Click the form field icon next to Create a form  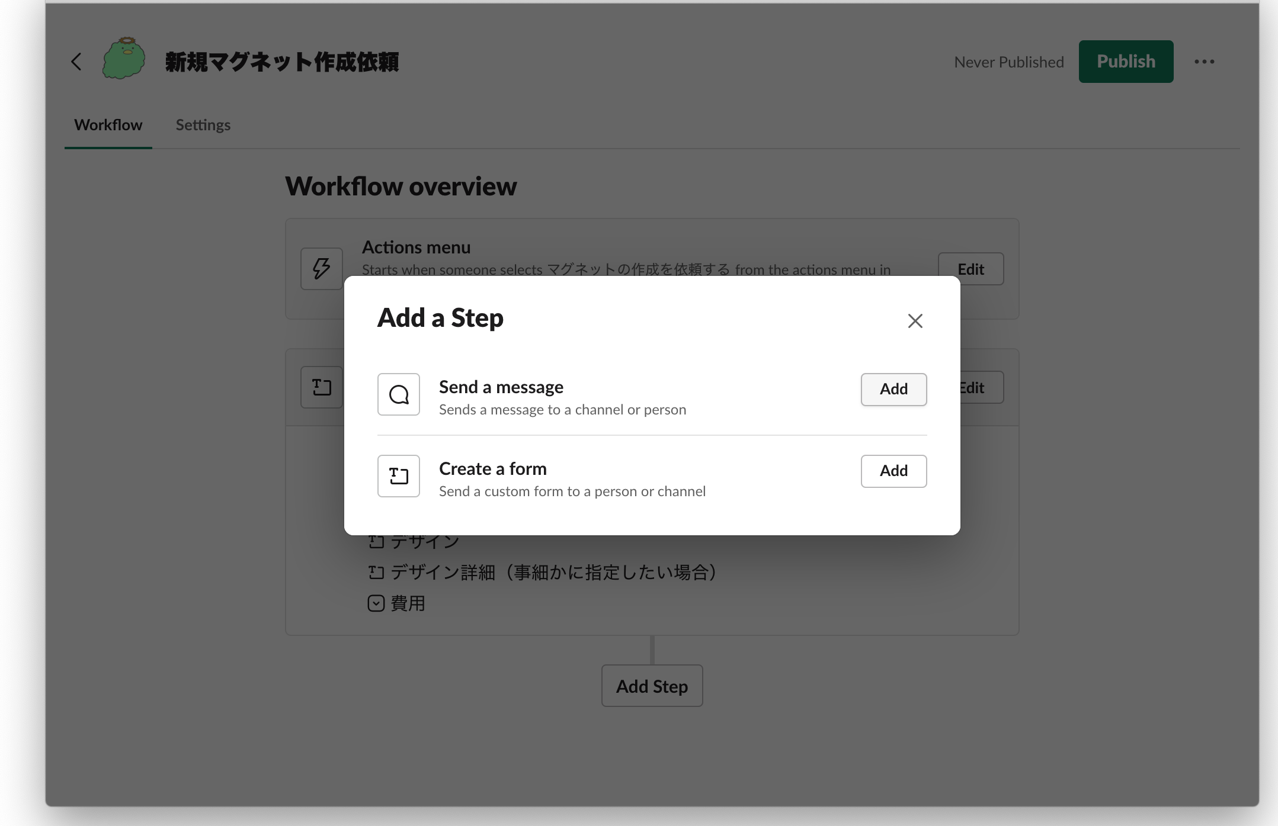[398, 475]
